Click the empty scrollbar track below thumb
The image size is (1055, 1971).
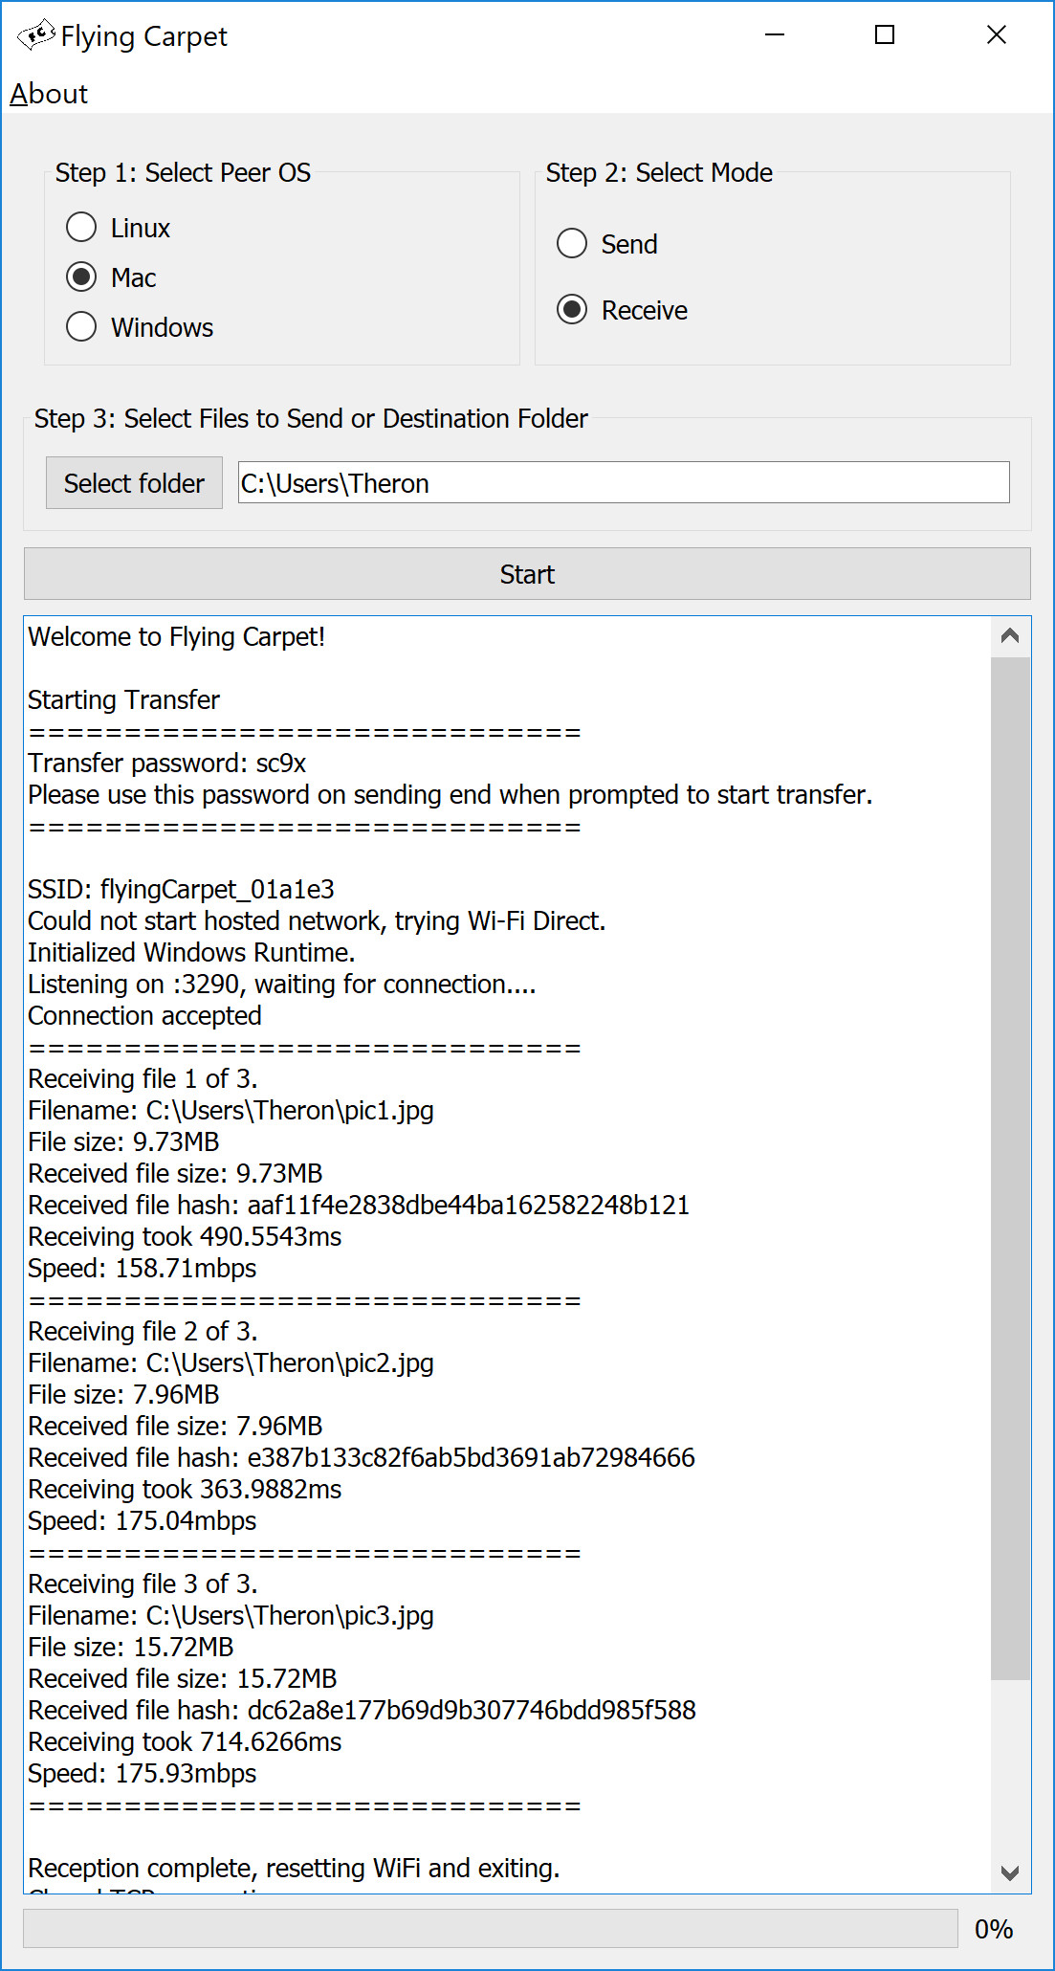click(1010, 1766)
